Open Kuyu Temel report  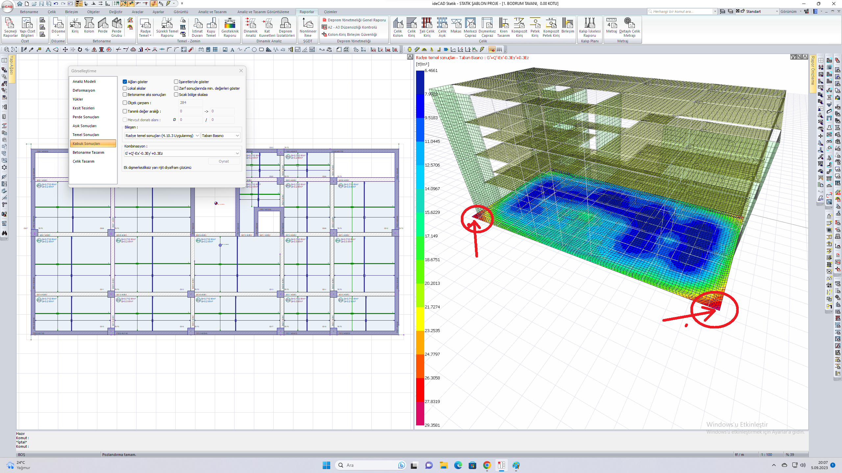click(x=211, y=28)
